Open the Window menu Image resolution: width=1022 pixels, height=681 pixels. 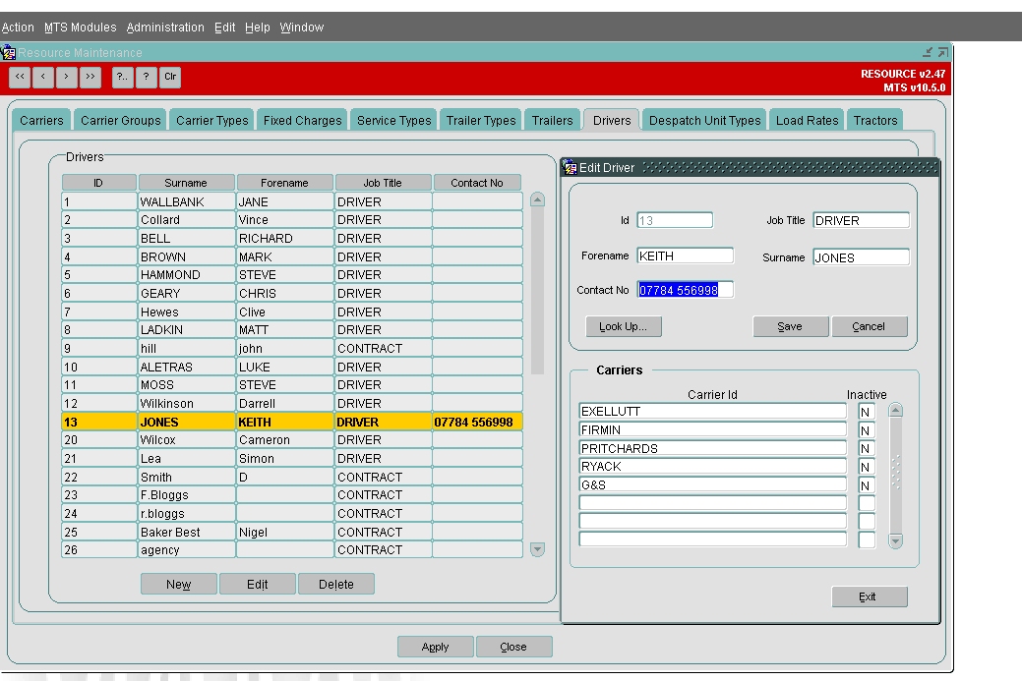click(302, 28)
